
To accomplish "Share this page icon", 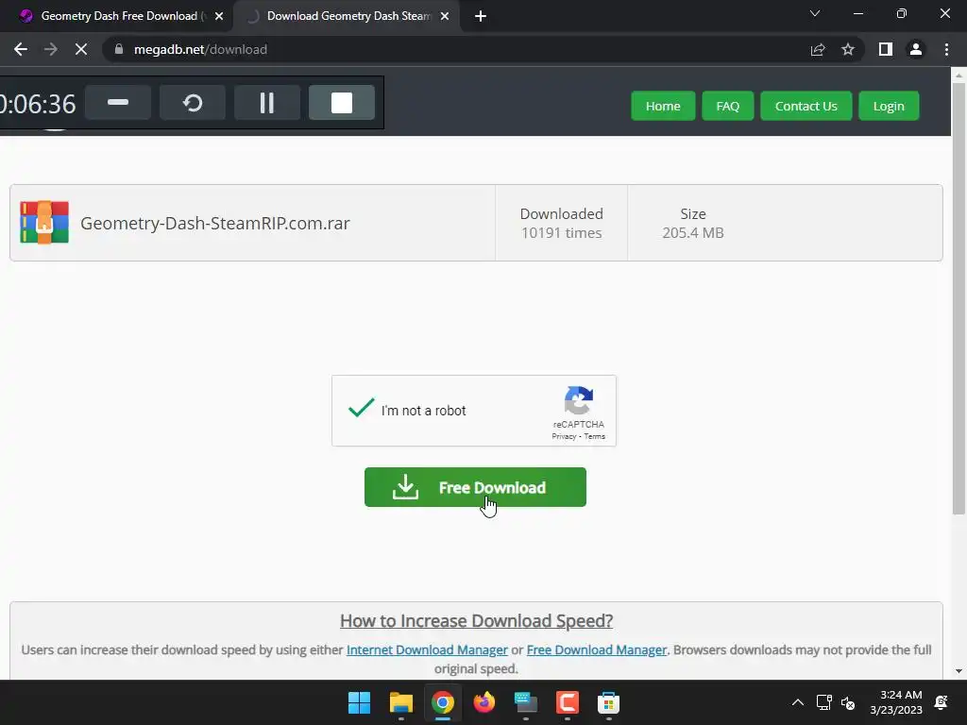I will click(818, 49).
